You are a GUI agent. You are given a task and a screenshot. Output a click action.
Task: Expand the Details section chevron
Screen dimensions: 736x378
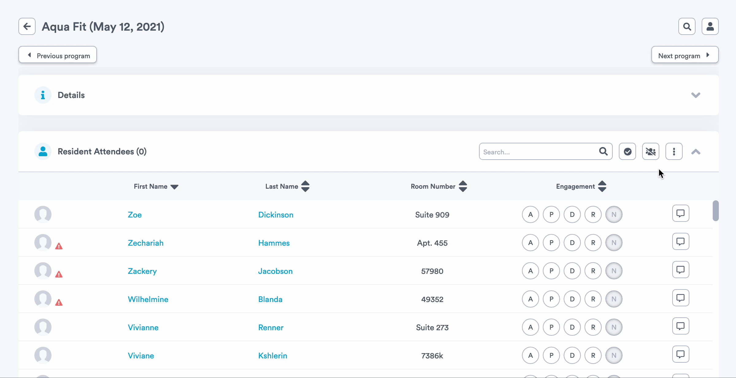696,95
